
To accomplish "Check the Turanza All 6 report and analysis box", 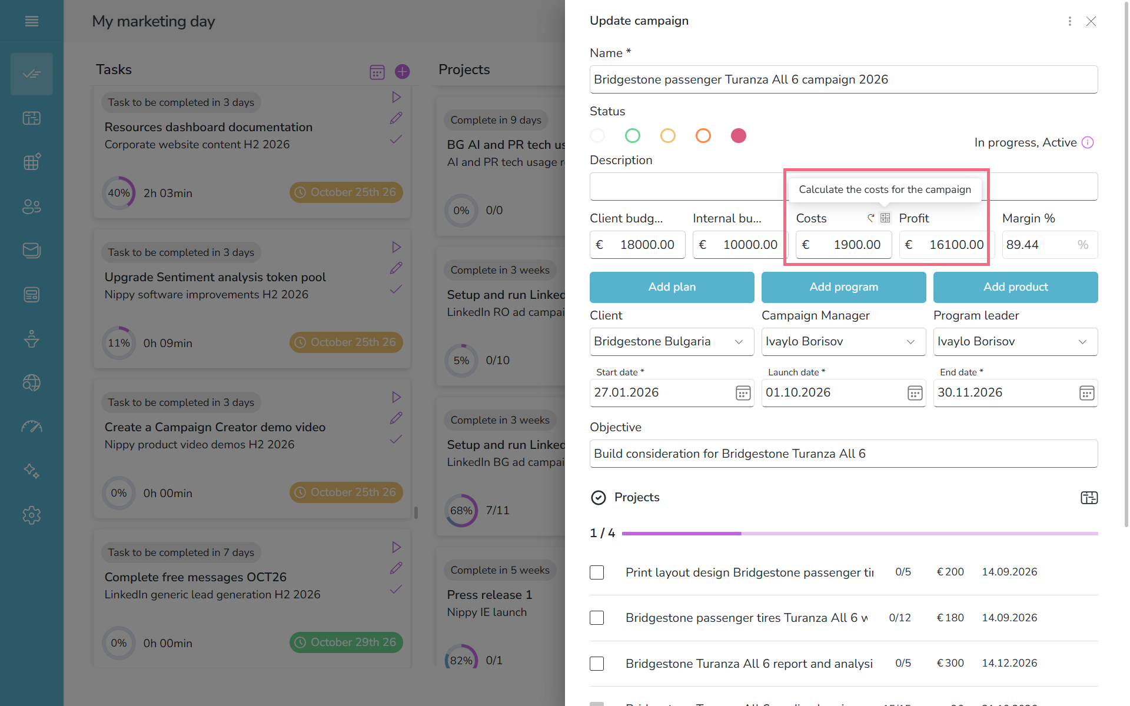I will [x=597, y=664].
